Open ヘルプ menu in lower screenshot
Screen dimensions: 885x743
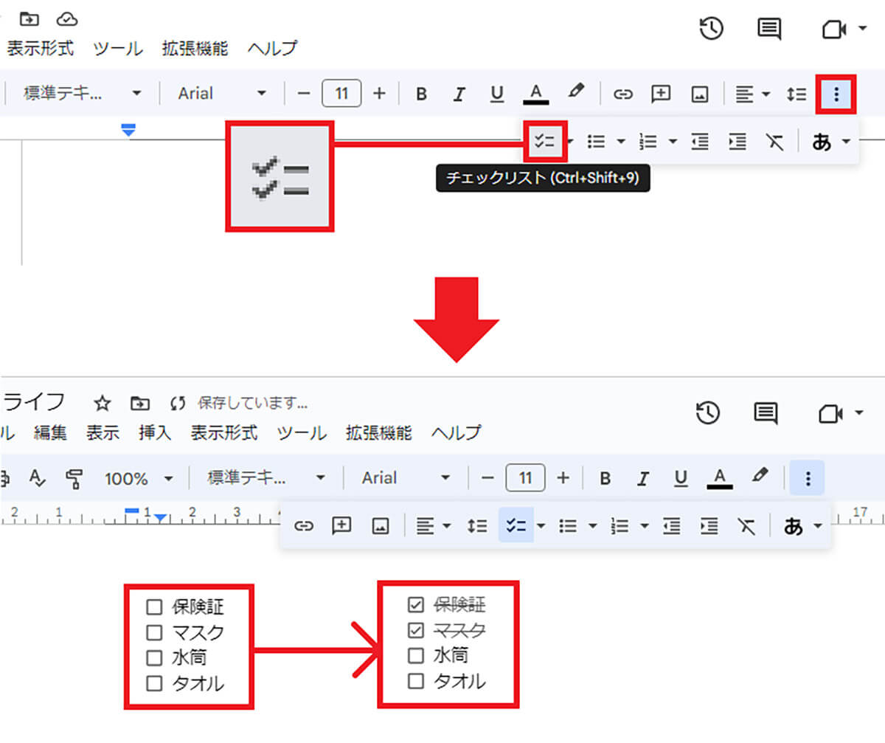point(457,432)
